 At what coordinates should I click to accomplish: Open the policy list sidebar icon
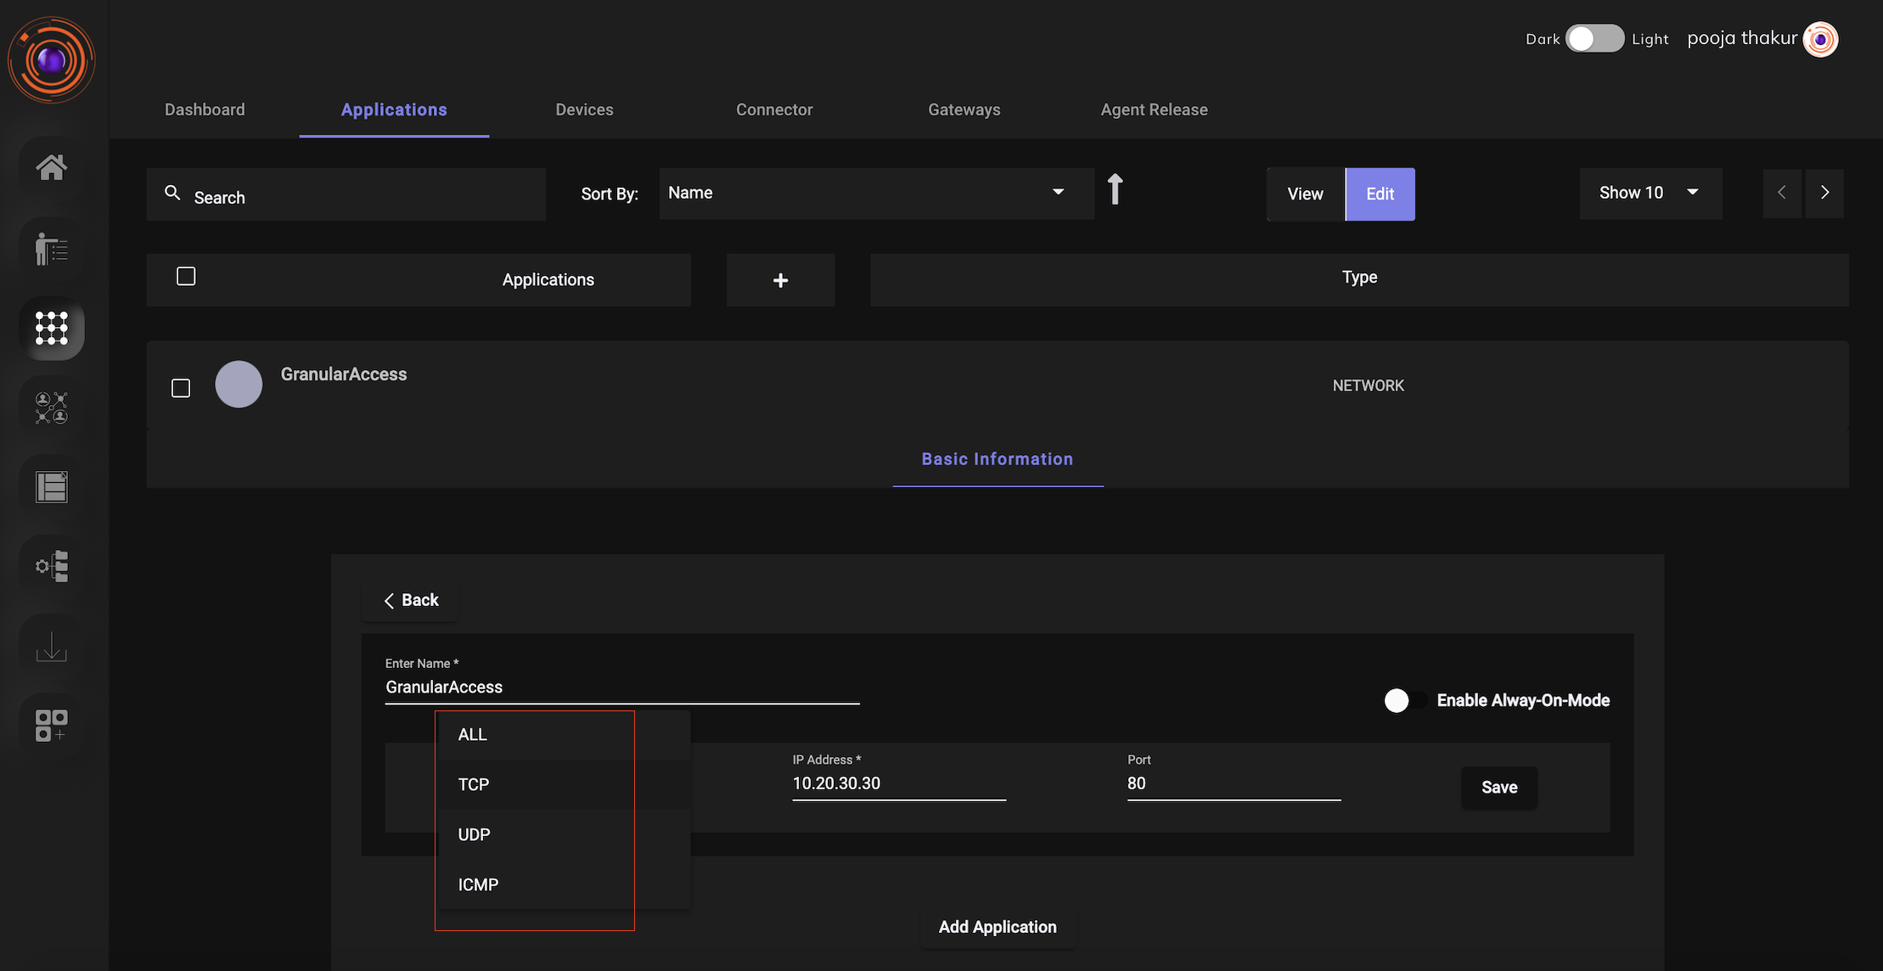[52, 486]
